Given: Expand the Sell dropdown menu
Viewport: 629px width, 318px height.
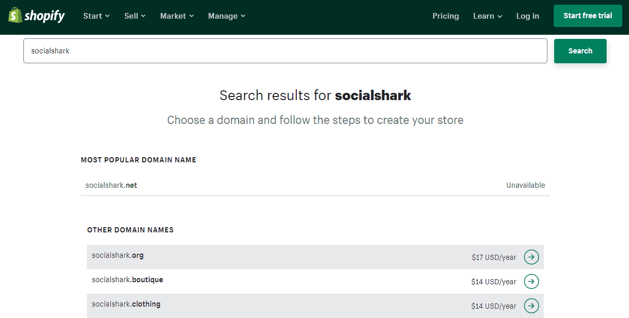Looking at the screenshot, I should [x=135, y=16].
